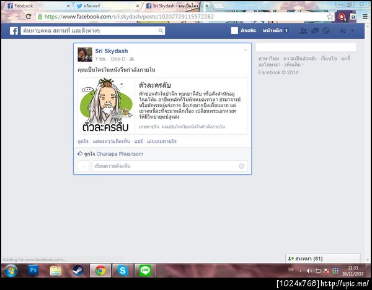Click the search magnifier icon in the Facebook search box

(x=161, y=31)
